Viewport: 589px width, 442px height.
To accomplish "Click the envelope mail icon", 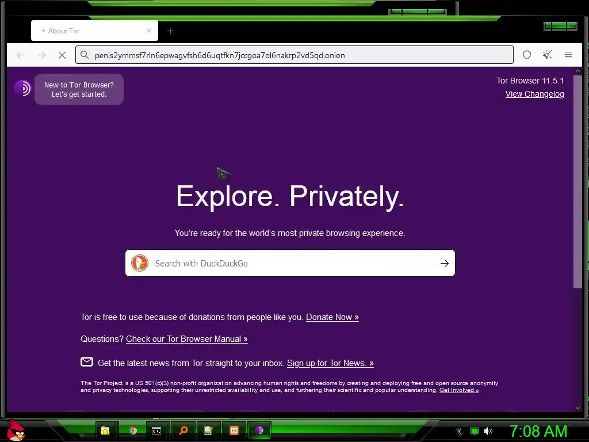I will point(87,361).
